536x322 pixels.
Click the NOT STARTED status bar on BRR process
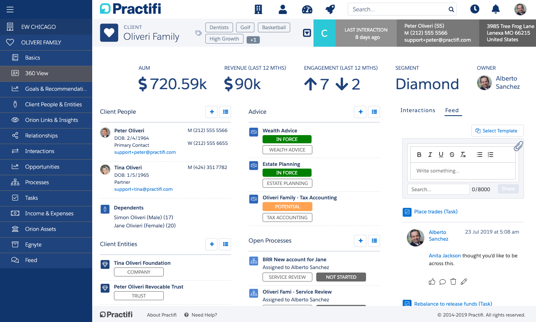coord(341,277)
